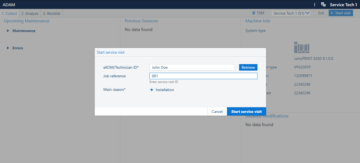Click the Service Tech 1 user name
The image size is (360, 163).
point(343,5)
